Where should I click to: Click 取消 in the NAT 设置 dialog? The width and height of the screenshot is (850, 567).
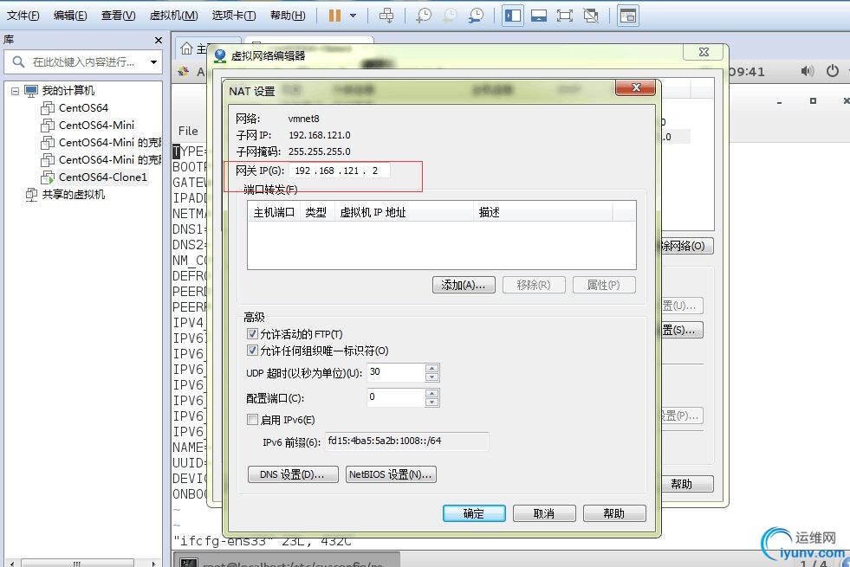(x=544, y=513)
